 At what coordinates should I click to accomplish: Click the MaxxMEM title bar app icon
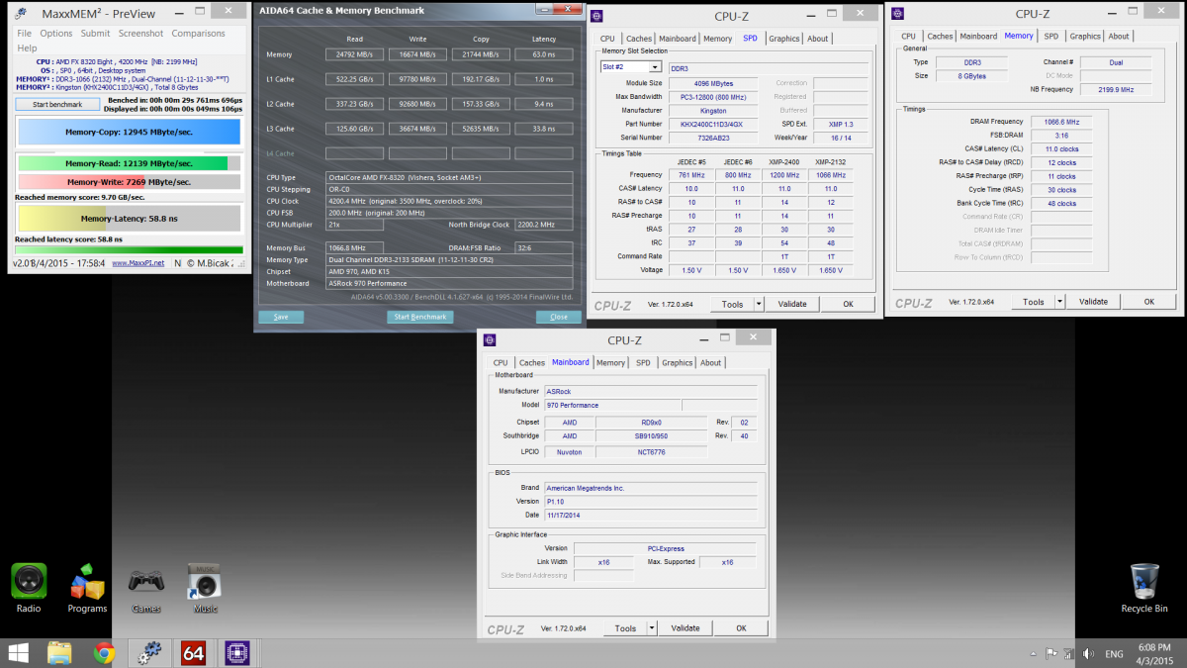coord(22,15)
